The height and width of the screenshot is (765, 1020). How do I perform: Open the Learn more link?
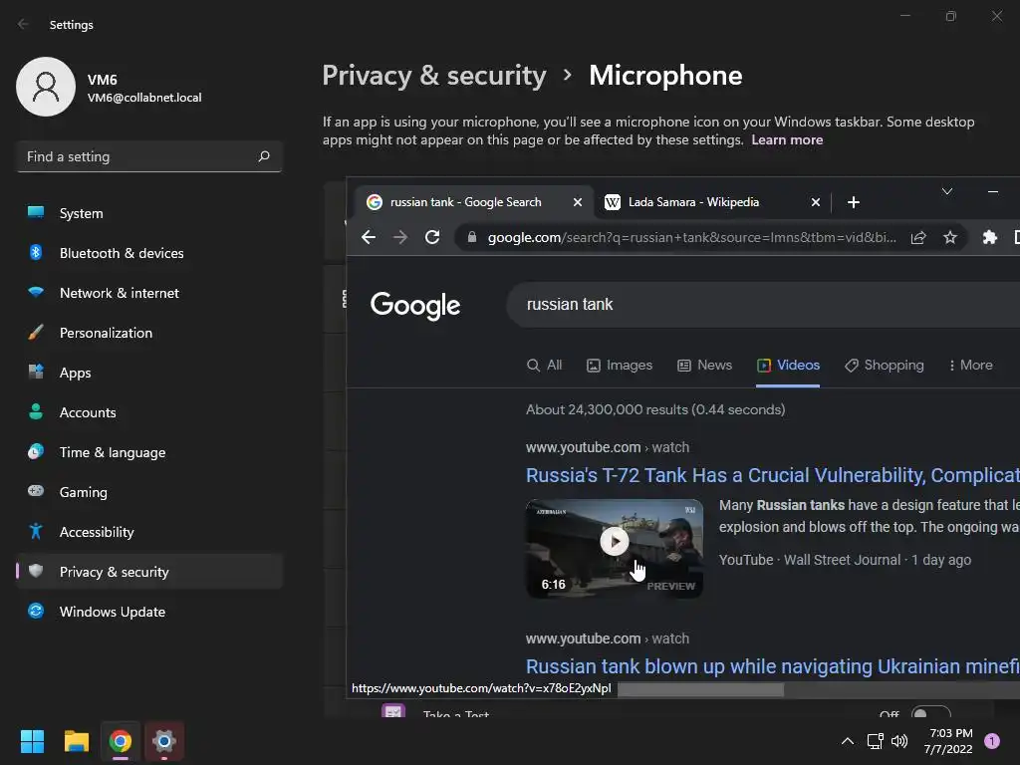787,139
